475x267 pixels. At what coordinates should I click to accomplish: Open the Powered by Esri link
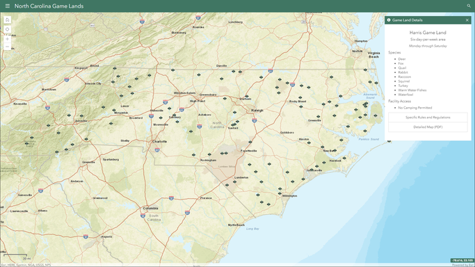pyautogui.click(x=462, y=265)
